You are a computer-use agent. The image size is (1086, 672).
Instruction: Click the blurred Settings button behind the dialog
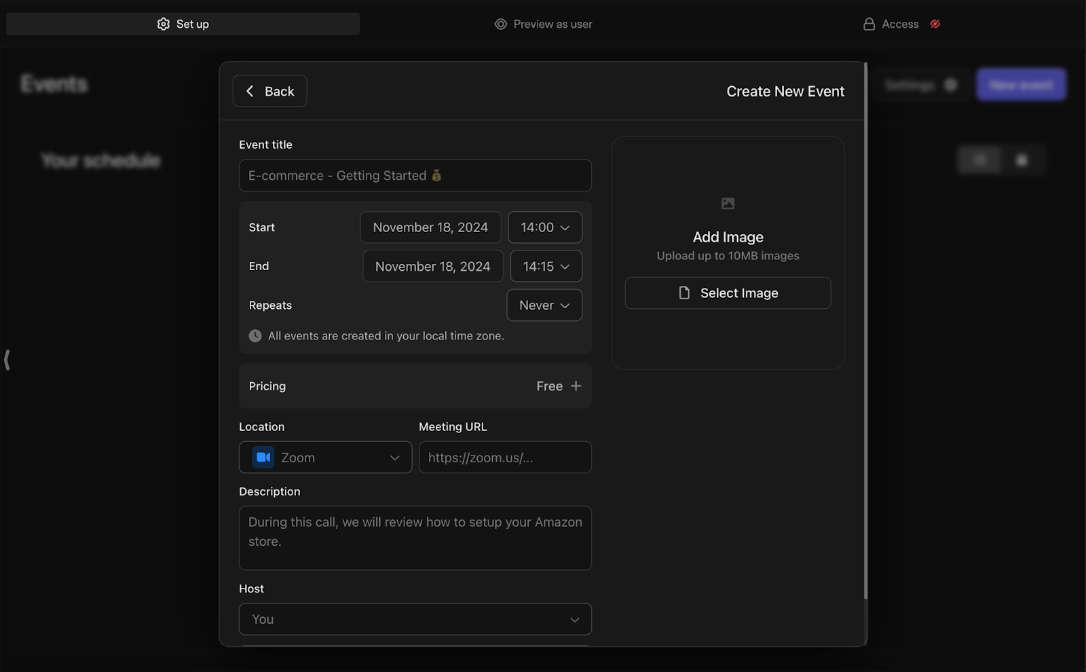click(920, 85)
